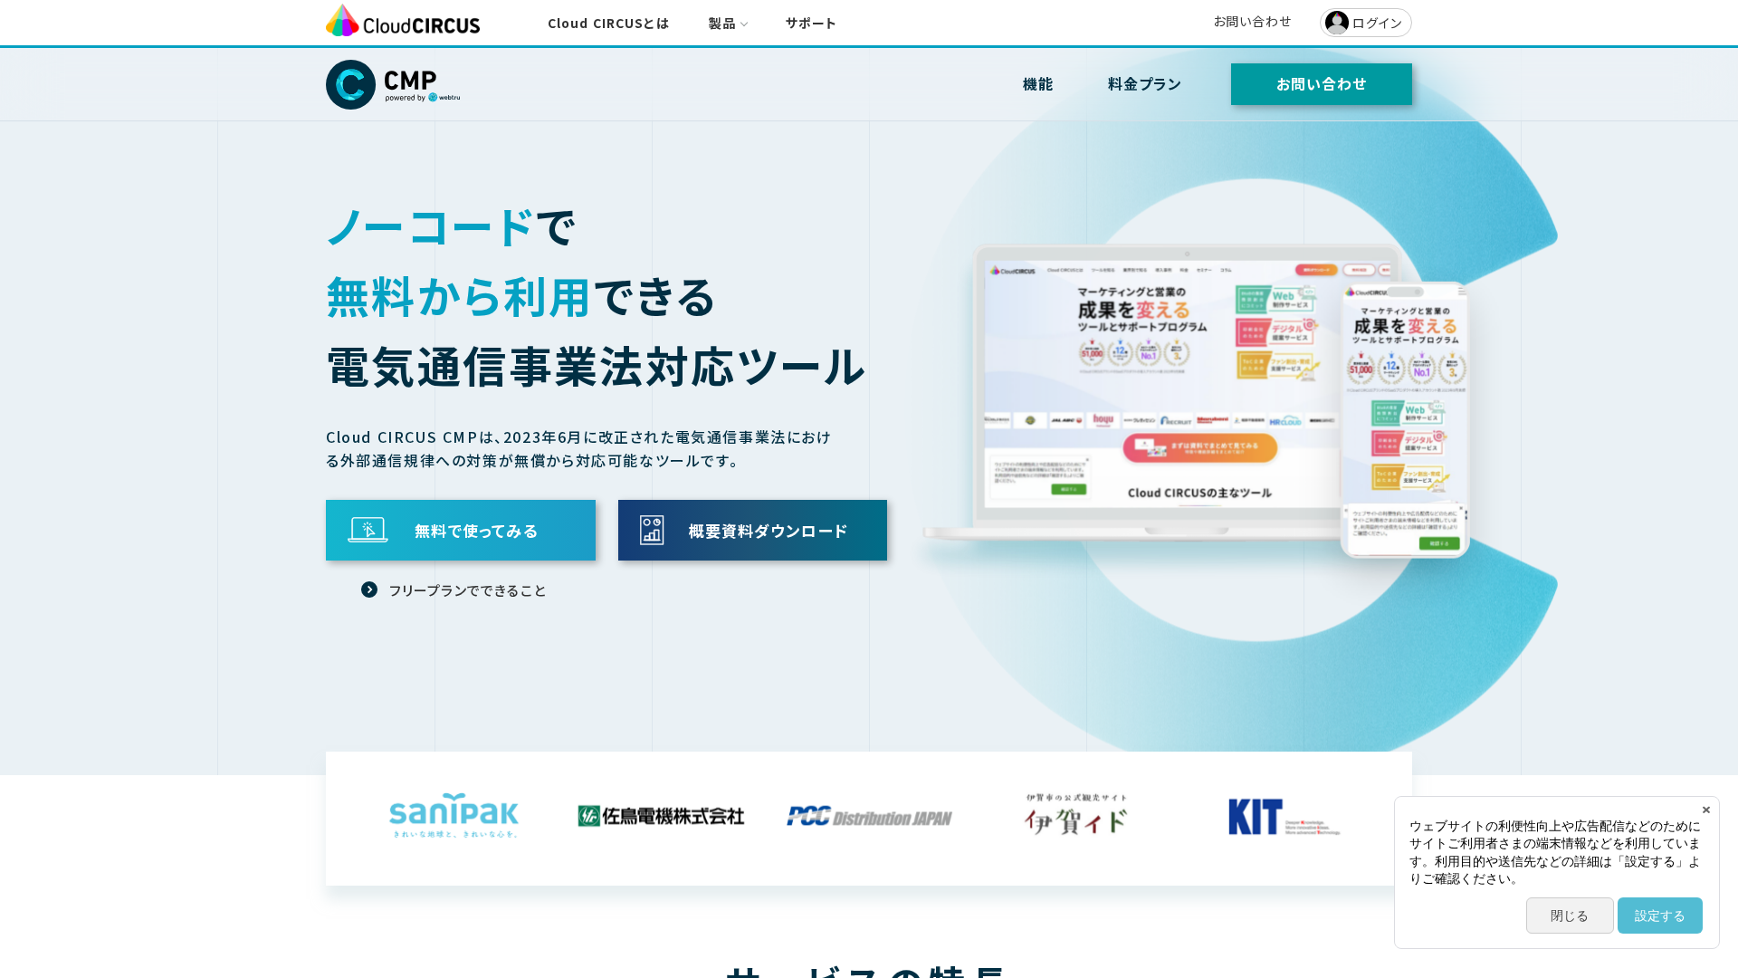Click the ログイン button
Image resolution: width=1738 pixels, height=978 pixels.
[1366, 23]
